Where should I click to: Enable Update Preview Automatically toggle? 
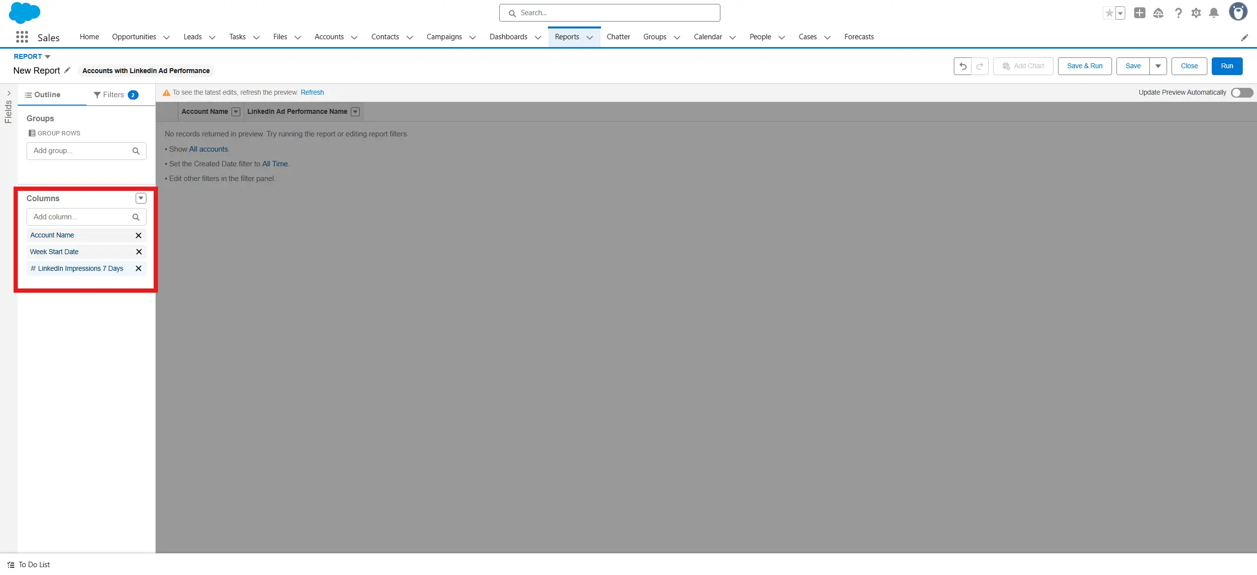coord(1242,93)
